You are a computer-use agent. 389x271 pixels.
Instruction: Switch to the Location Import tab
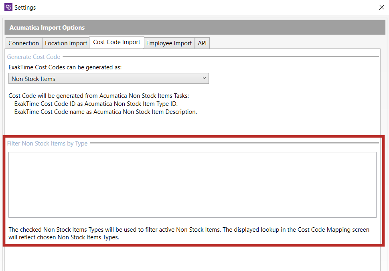pyautogui.click(x=66, y=43)
